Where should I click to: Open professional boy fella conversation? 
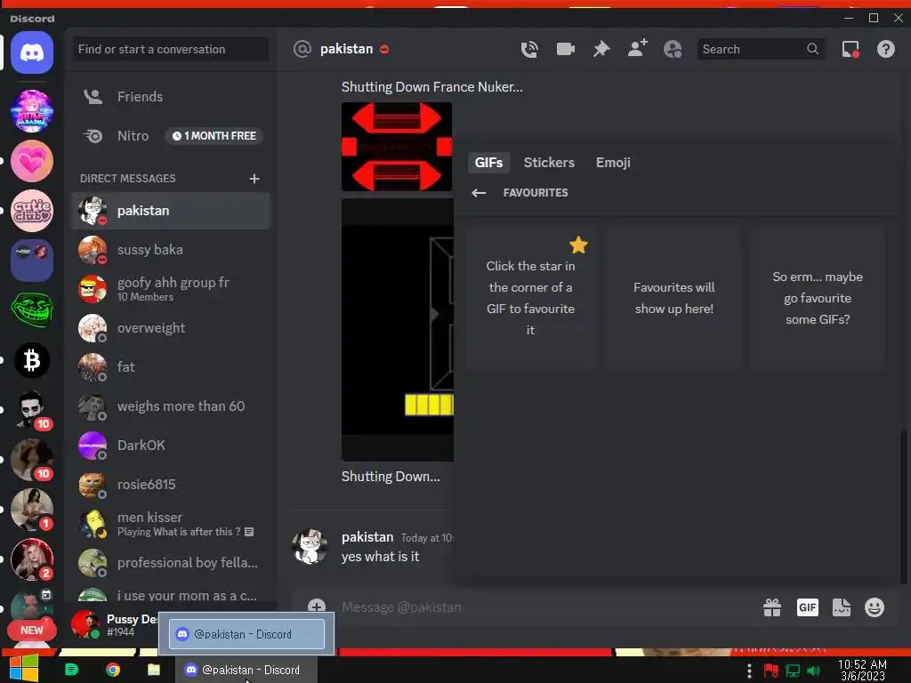(170, 563)
